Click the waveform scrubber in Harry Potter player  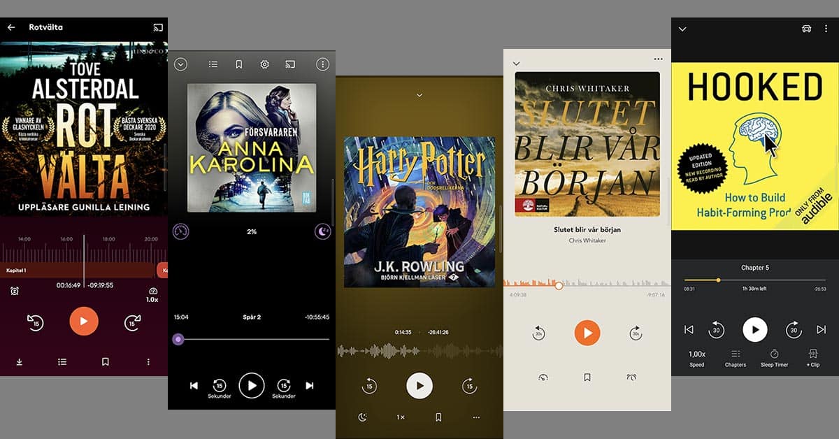click(x=419, y=350)
